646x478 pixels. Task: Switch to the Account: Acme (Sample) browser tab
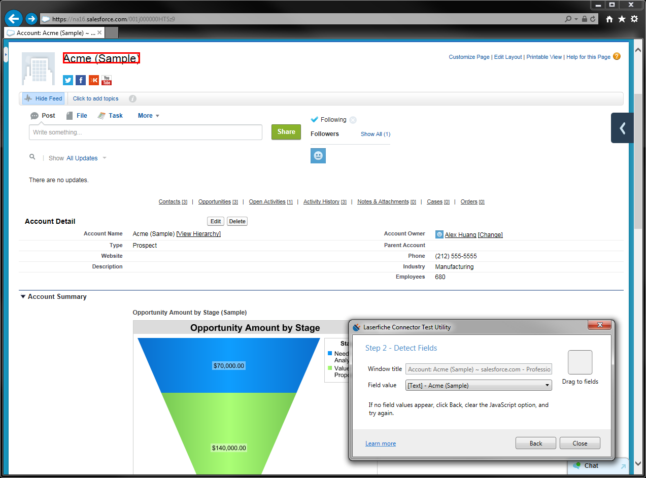(x=55, y=32)
